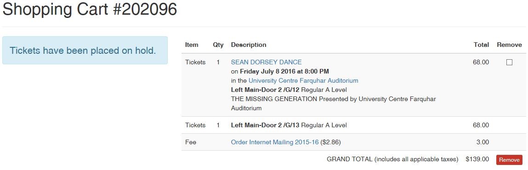This screenshot has height=170, width=528.
Task: Open Order Internet Mailing 2015-16 link
Action: [x=275, y=142]
